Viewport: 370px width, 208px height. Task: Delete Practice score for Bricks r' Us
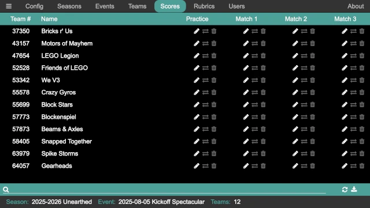coord(214,31)
